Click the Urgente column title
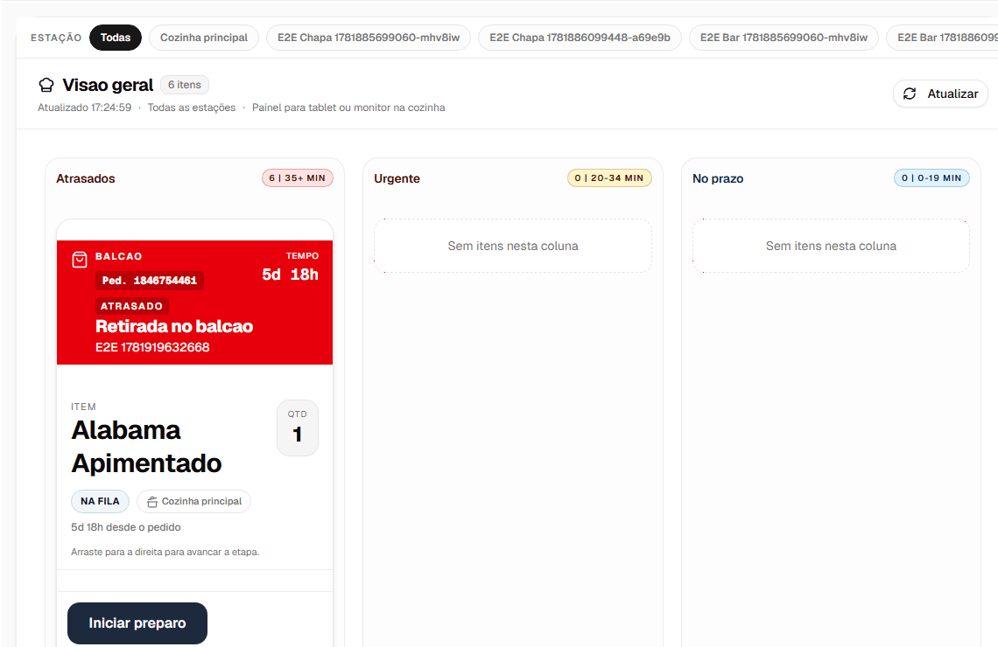This screenshot has width=998, height=647. coord(397,178)
